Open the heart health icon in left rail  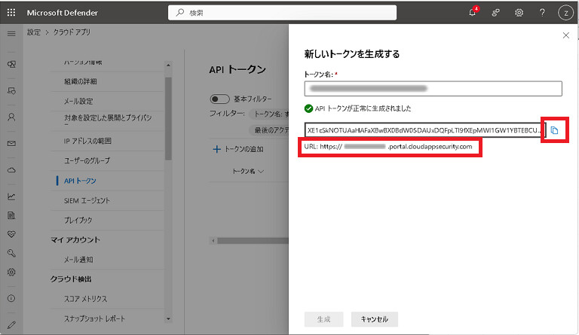pyautogui.click(x=11, y=234)
